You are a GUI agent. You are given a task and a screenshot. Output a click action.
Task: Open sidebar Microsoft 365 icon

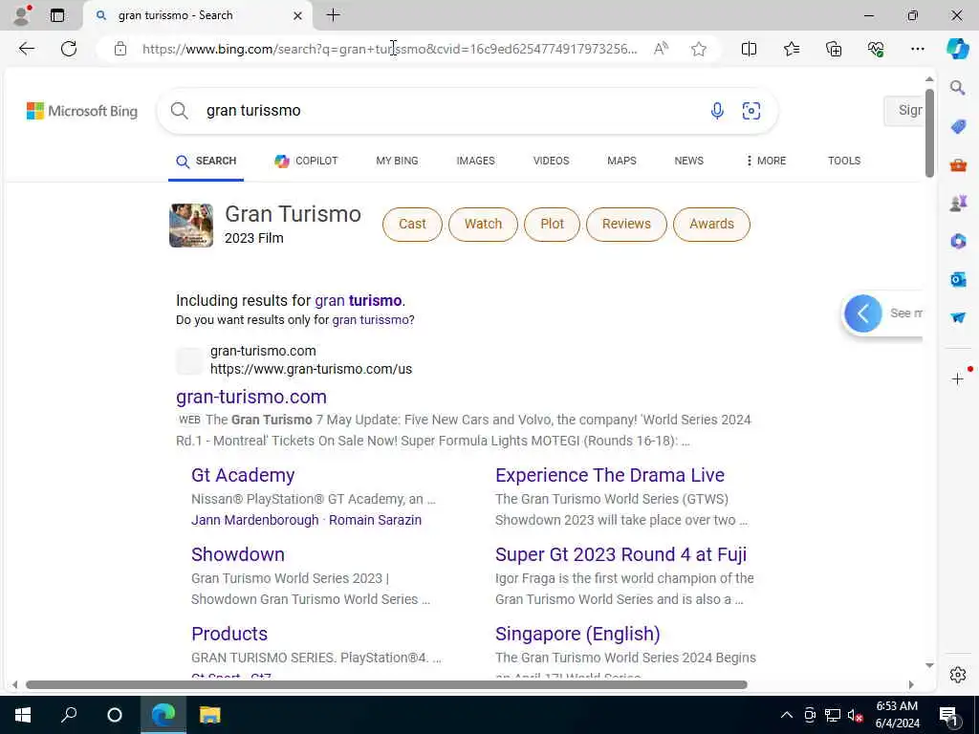[x=958, y=241]
